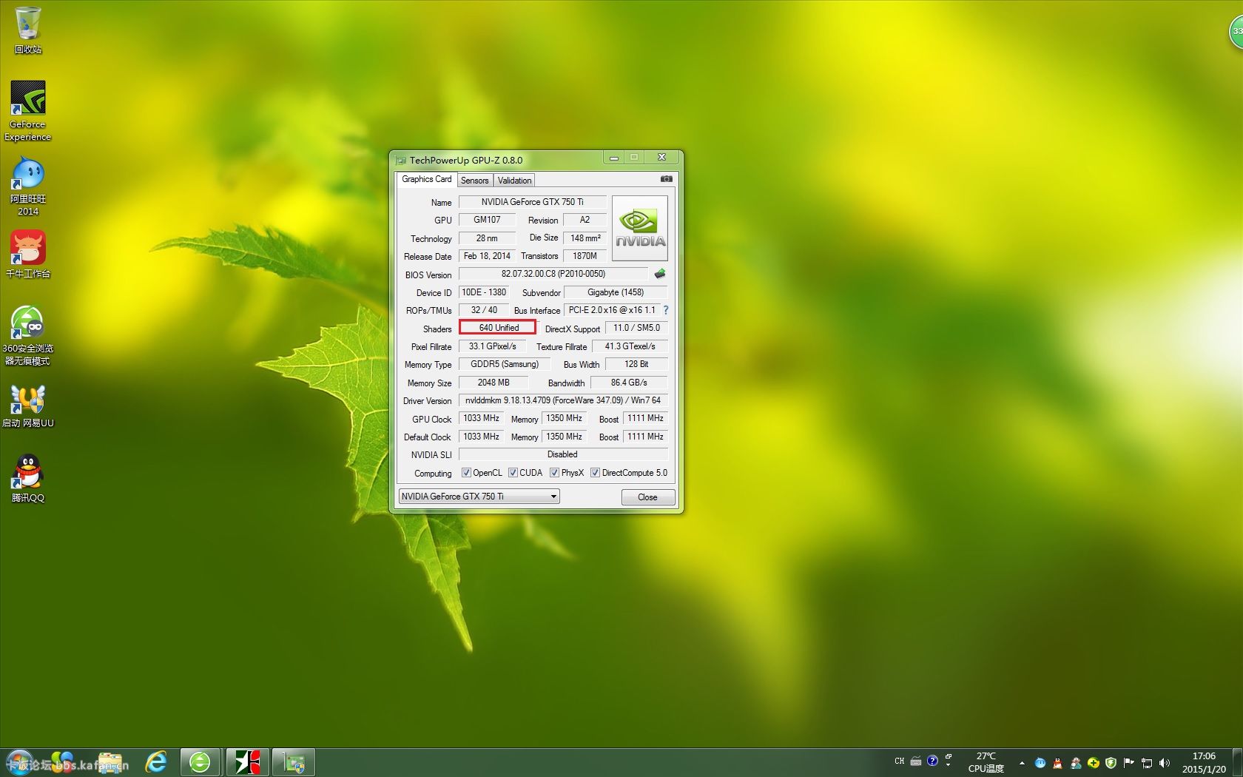
Task: Open the file explorer folder taskbar icon
Action: 110,762
